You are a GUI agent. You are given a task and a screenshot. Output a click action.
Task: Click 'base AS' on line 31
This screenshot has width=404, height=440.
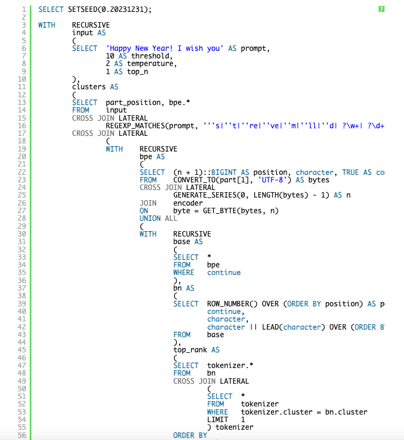click(188, 241)
